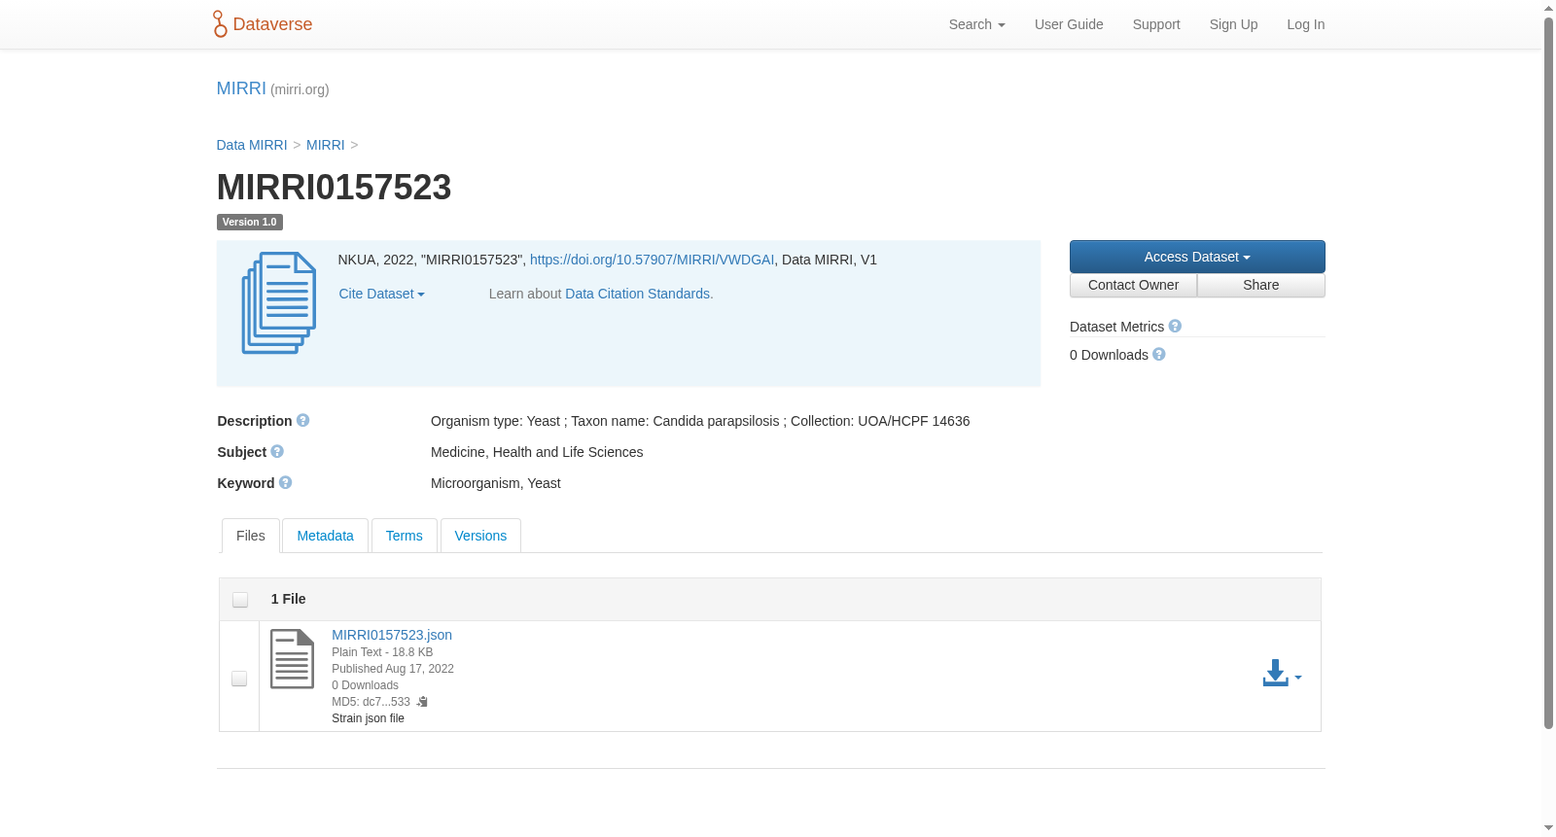The image size is (1556, 837).
Task: Click the help icon next to Description
Action: tap(303, 420)
